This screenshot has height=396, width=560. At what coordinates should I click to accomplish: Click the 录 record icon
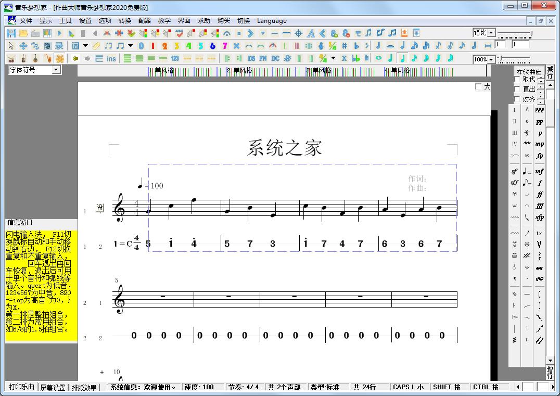click(59, 46)
